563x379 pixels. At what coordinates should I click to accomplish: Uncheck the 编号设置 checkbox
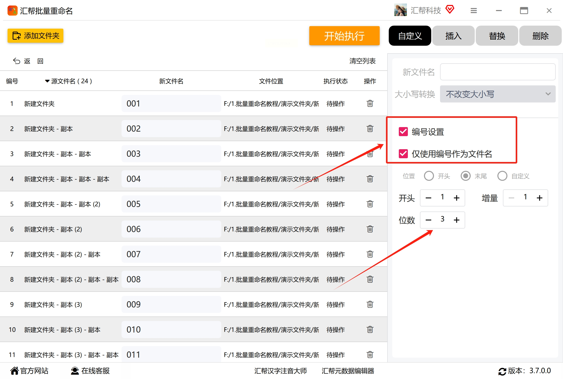(x=403, y=131)
